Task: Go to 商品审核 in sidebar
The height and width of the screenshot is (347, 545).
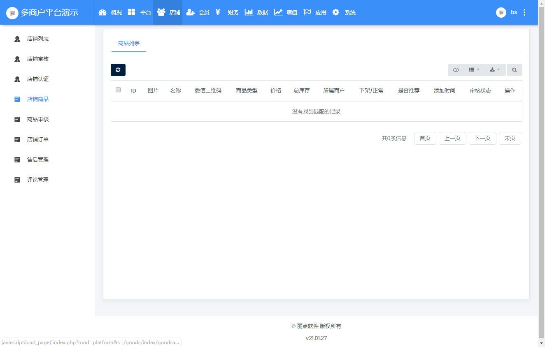Action: pyautogui.click(x=38, y=119)
